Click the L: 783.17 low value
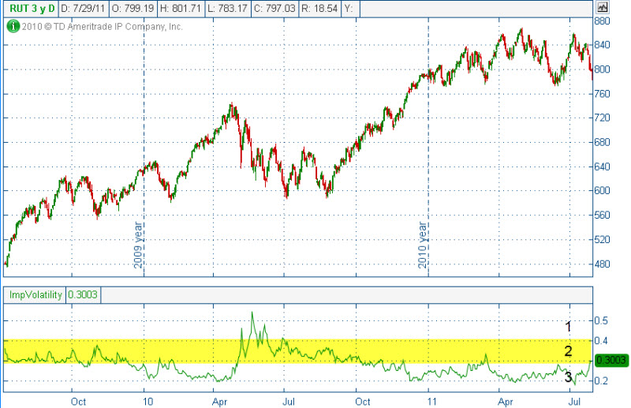631x408 pixels. [228, 9]
